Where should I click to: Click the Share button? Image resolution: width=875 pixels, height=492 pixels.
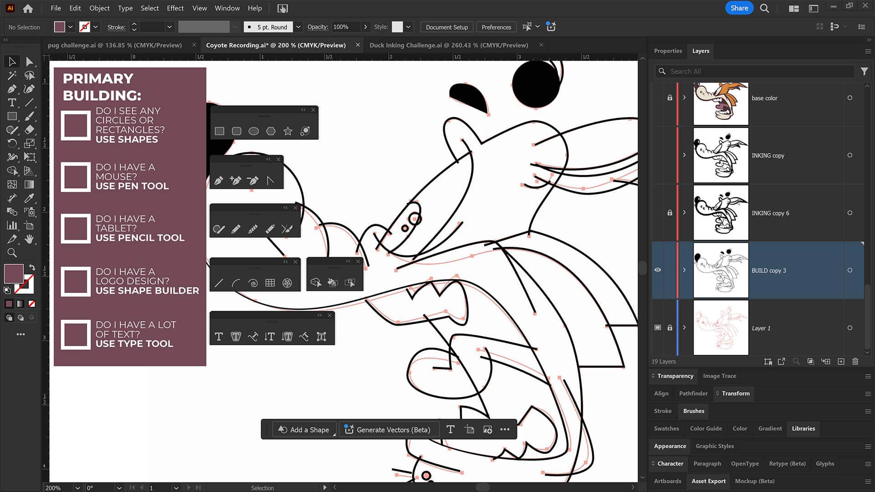click(739, 8)
